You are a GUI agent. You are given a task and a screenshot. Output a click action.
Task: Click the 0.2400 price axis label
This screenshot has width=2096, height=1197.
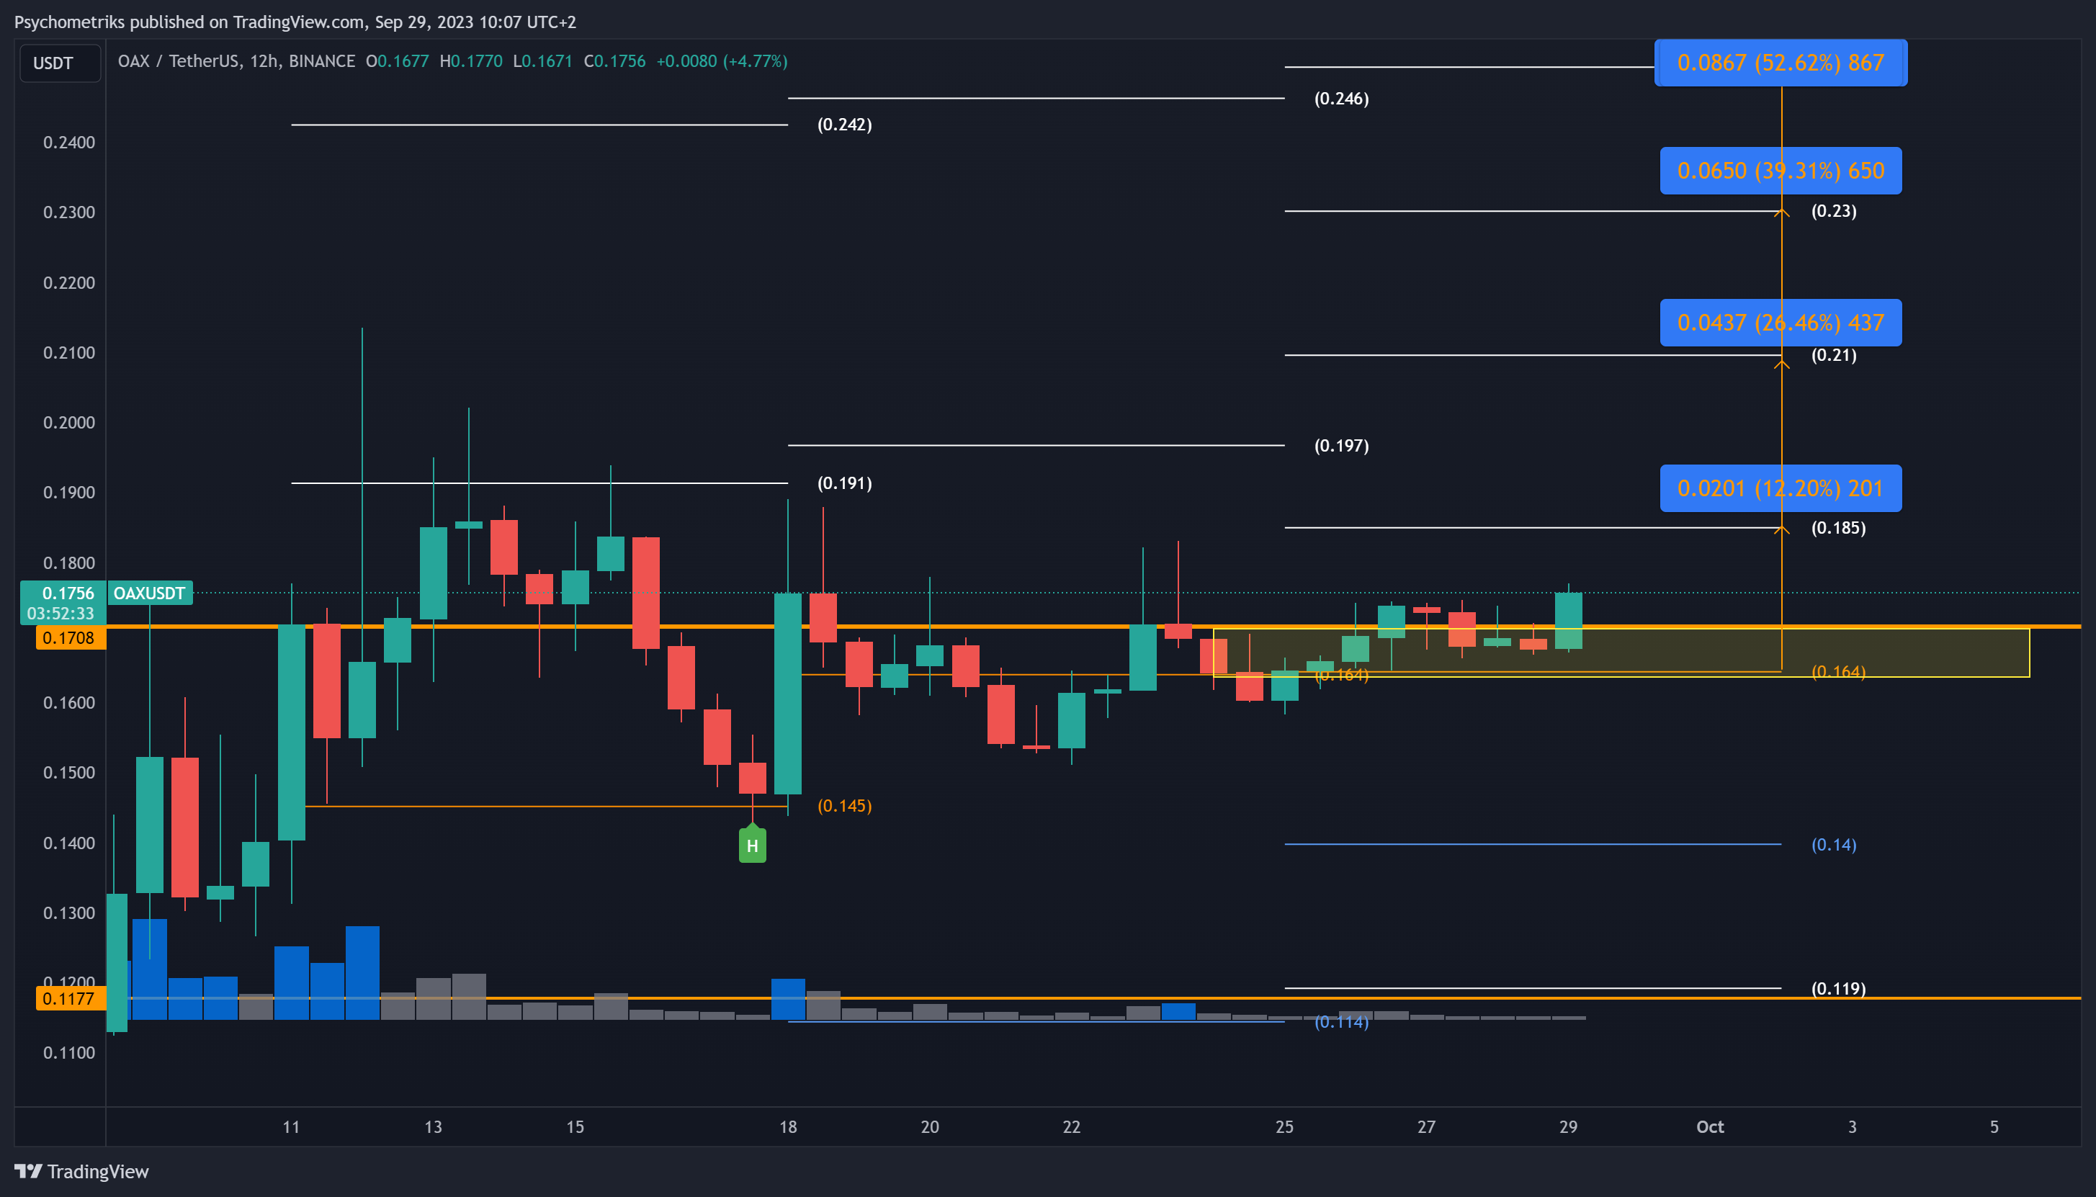pos(69,143)
